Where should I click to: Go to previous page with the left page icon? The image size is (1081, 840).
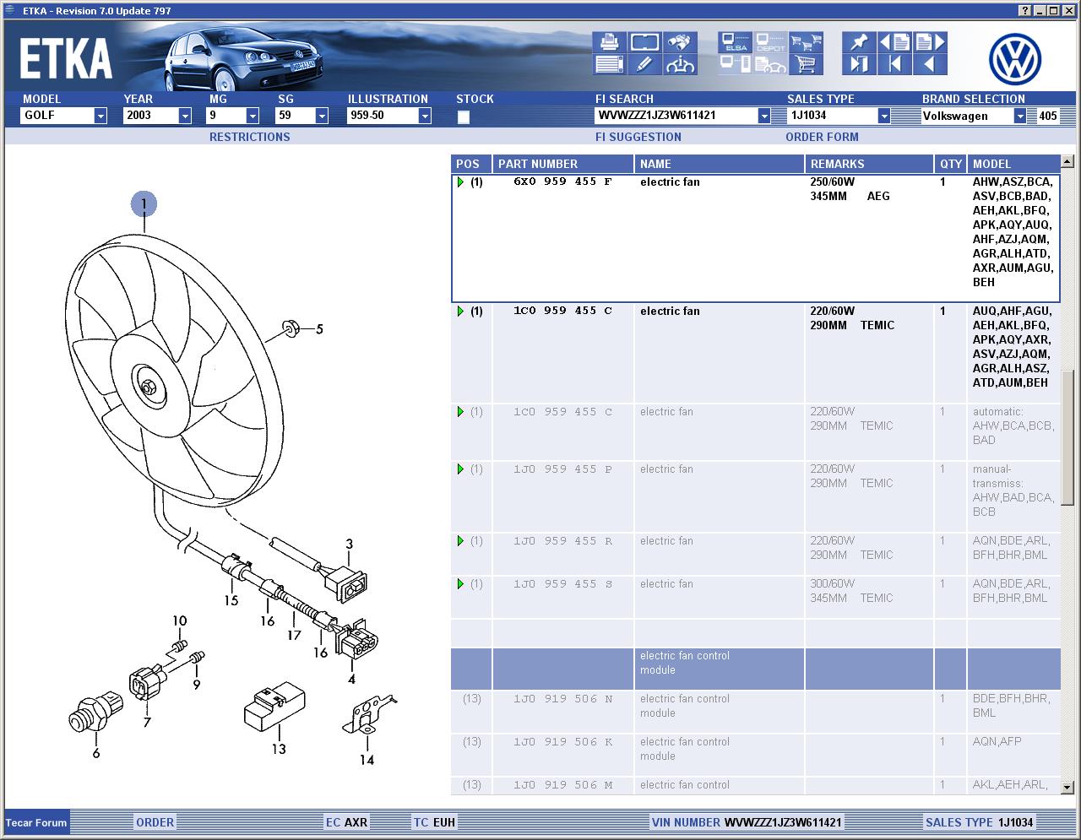click(x=894, y=42)
